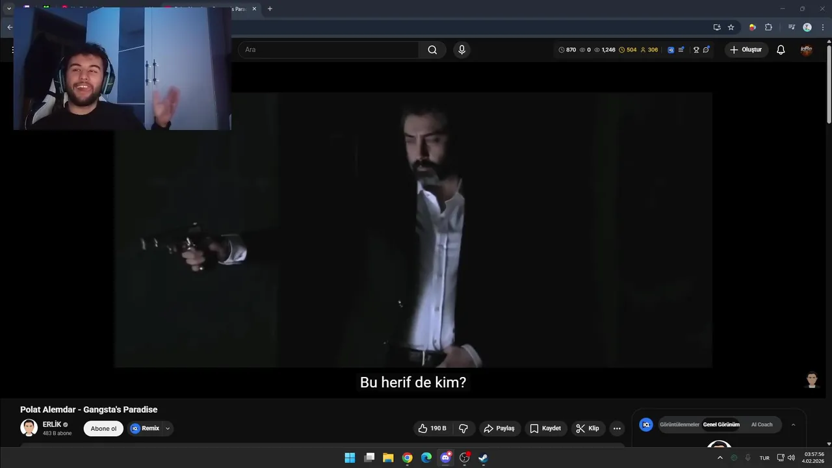Open Google Chrome from taskbar
Screen dimensions: 832x468
point(407,458)
